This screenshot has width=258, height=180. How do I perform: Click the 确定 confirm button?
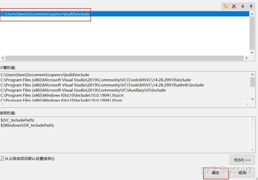pos(216,173)
